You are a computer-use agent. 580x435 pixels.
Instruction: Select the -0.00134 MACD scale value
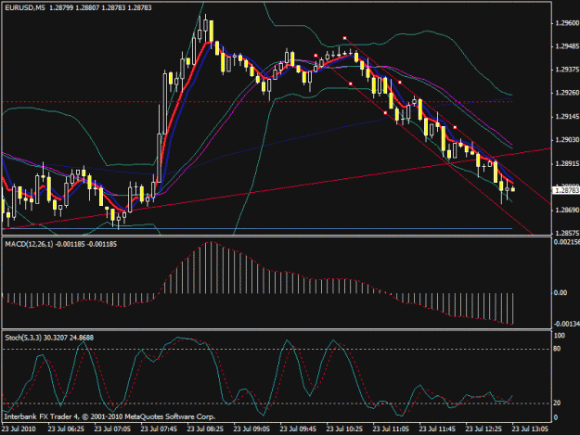(567, 324)
